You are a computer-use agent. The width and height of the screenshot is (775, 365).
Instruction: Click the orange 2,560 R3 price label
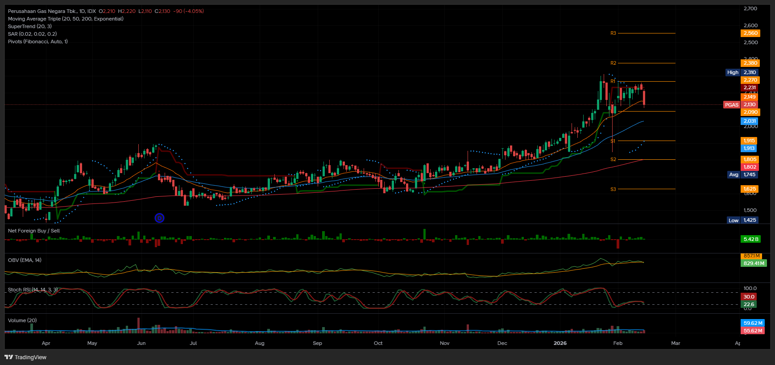click(750, 33)
